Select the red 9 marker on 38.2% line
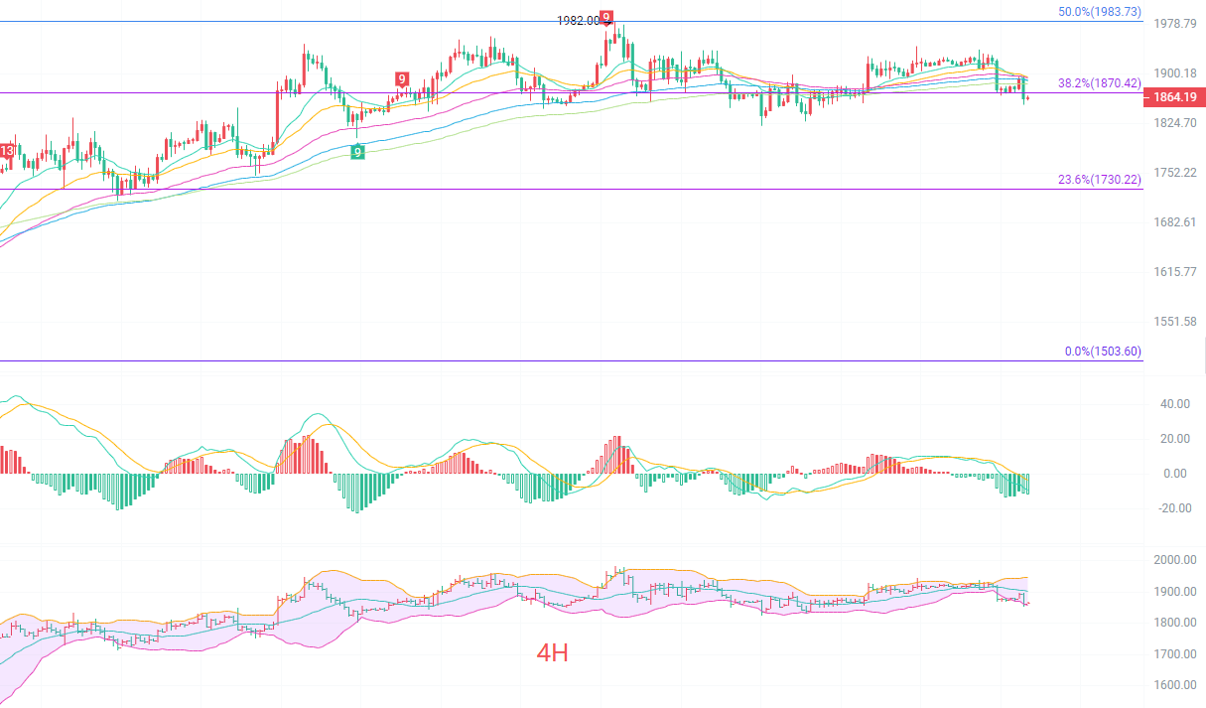 point(401,79)
